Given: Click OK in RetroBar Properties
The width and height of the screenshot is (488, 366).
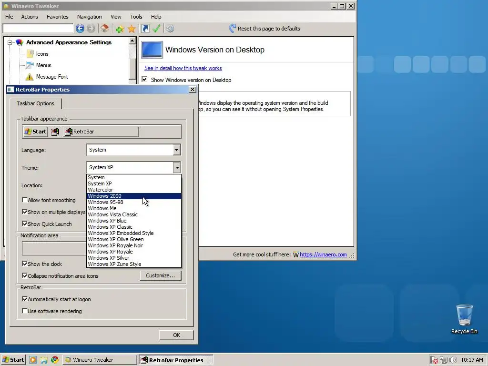Looking at the screenshot, I should (x=176, y=335).
